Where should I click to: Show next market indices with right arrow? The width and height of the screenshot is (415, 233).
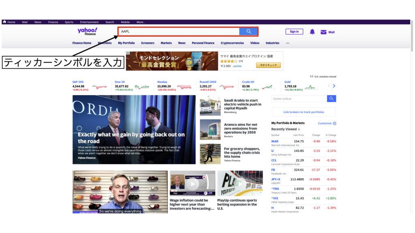[x=334, y=86]
